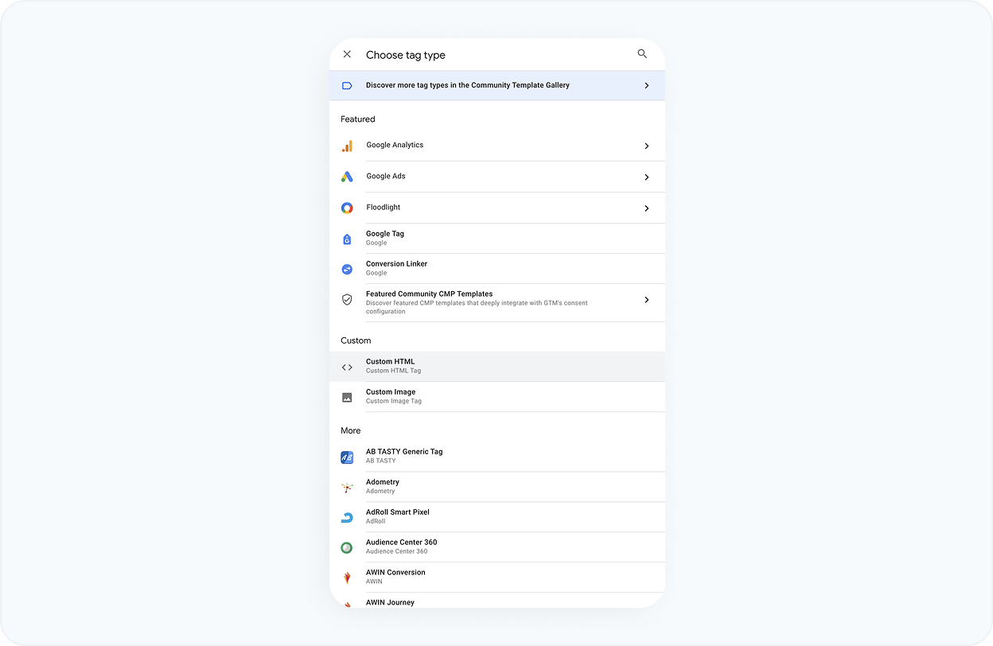Screen dimensions: 993x646
Task: Click the search magnifier icon
Action: (x=642, y=54)
